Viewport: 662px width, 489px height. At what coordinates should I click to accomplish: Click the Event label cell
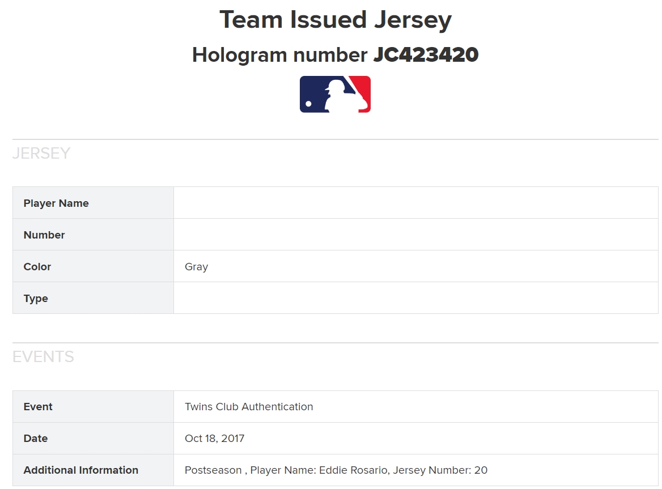click(x=94, y=406)
